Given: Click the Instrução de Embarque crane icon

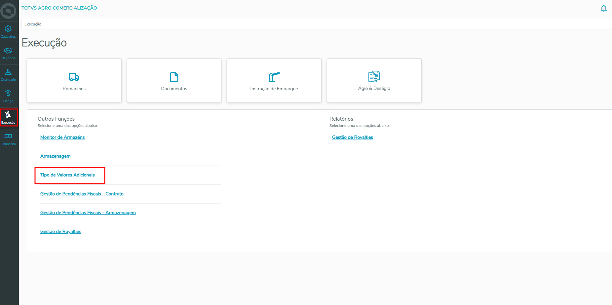Looking at the screenshot, I should click(274, 77).
